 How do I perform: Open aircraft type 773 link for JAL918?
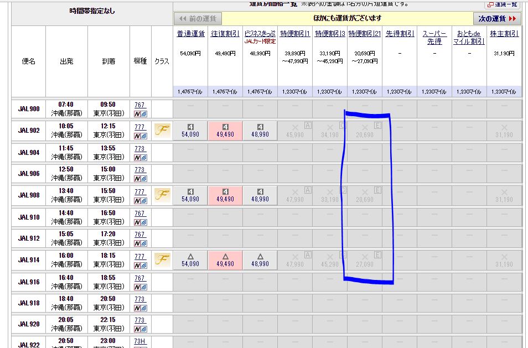(x=139, y=299)
